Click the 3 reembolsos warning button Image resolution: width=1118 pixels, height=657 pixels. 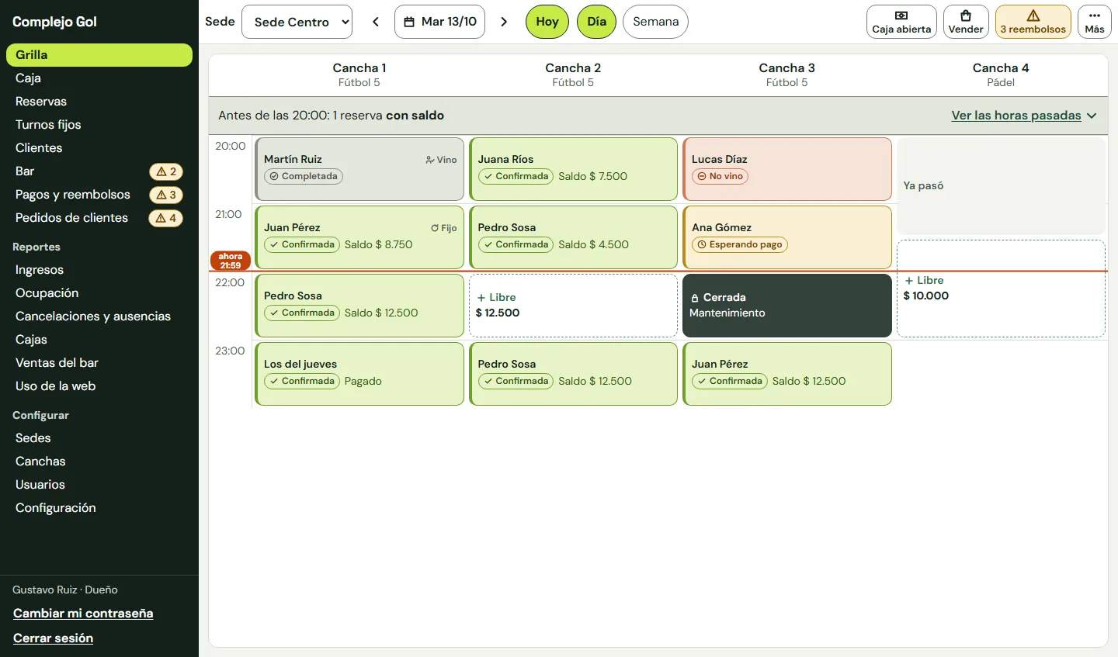(1033, 22)
